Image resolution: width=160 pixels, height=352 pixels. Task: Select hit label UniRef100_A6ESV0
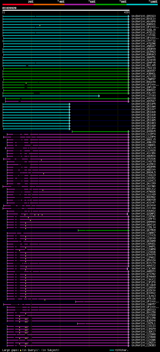143,170
